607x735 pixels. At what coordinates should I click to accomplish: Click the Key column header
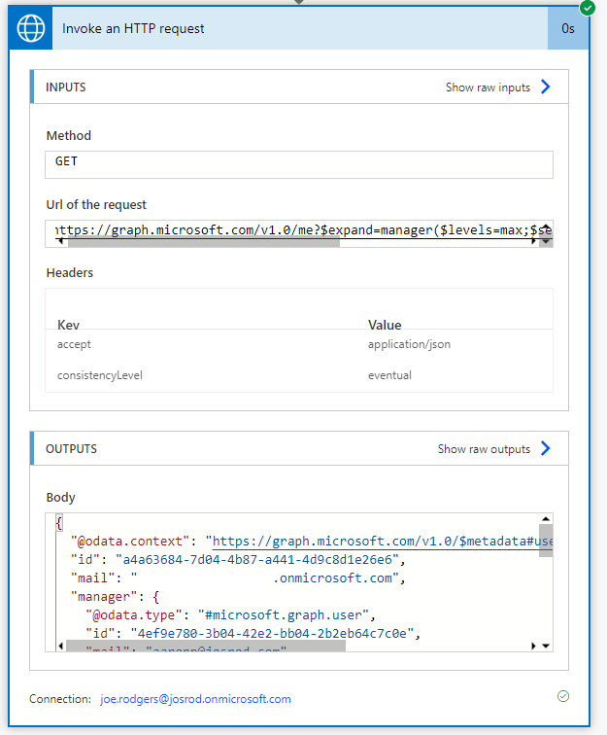[x=68, y=325]
